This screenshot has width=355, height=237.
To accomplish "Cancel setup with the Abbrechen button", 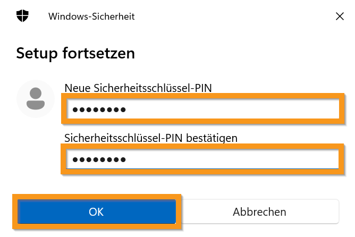I will pyautogui.click(x=259, y=211).
